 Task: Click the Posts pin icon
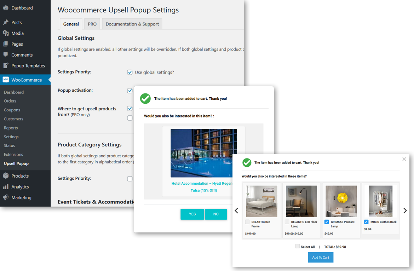pos(6,22)
